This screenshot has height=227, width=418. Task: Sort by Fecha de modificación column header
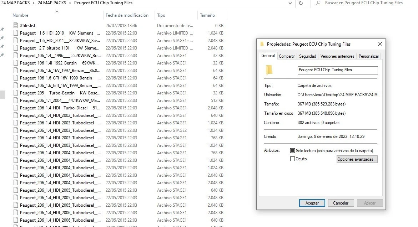[127, 15]
